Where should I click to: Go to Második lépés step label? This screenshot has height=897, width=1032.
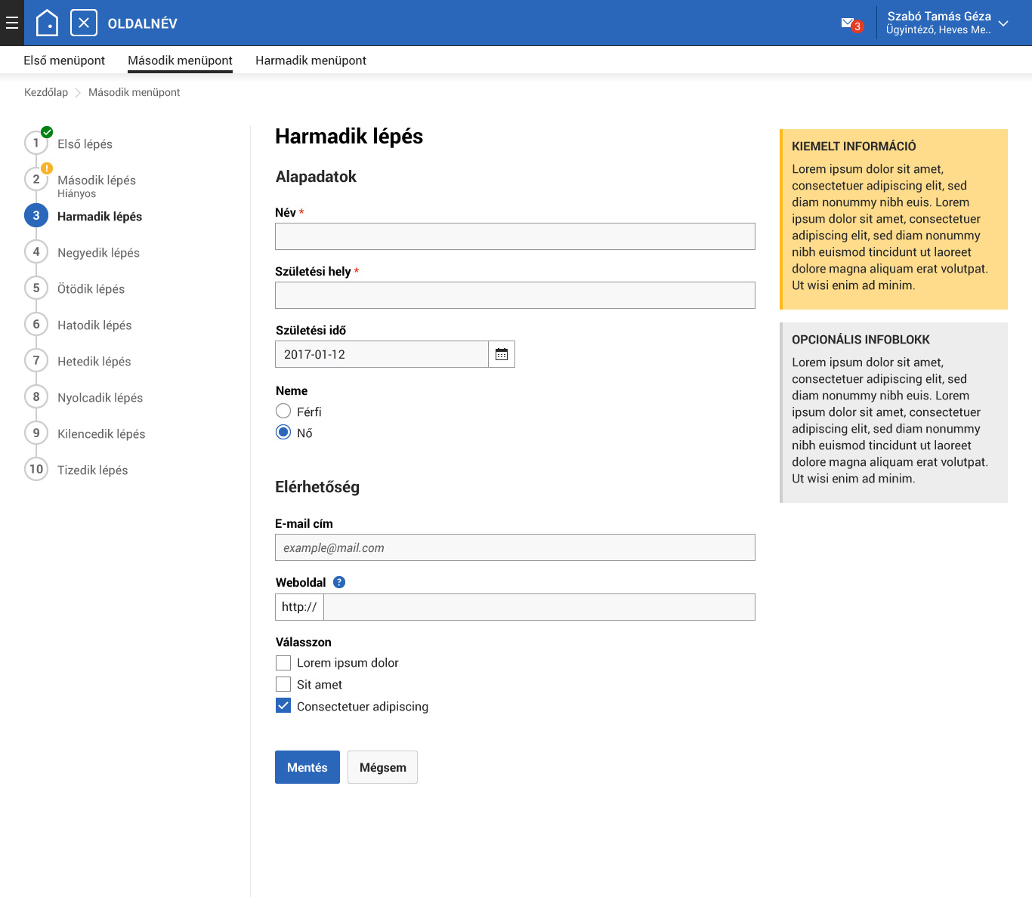[x=97, y=180]
